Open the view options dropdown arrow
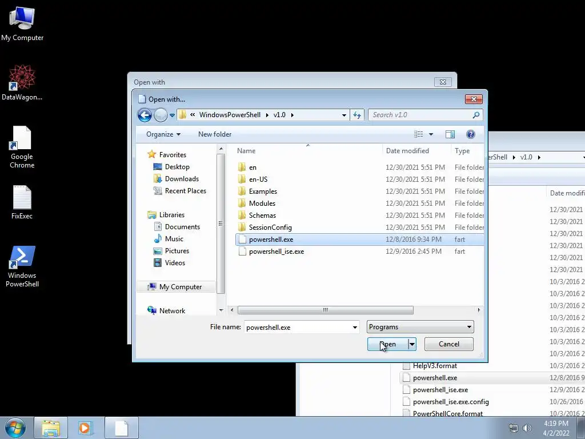The image size is (585, 439). pos(431,134)
